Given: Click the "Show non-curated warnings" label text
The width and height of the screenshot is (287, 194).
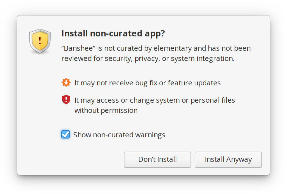Looking at the screenshot, I should (x=119, y=135).
